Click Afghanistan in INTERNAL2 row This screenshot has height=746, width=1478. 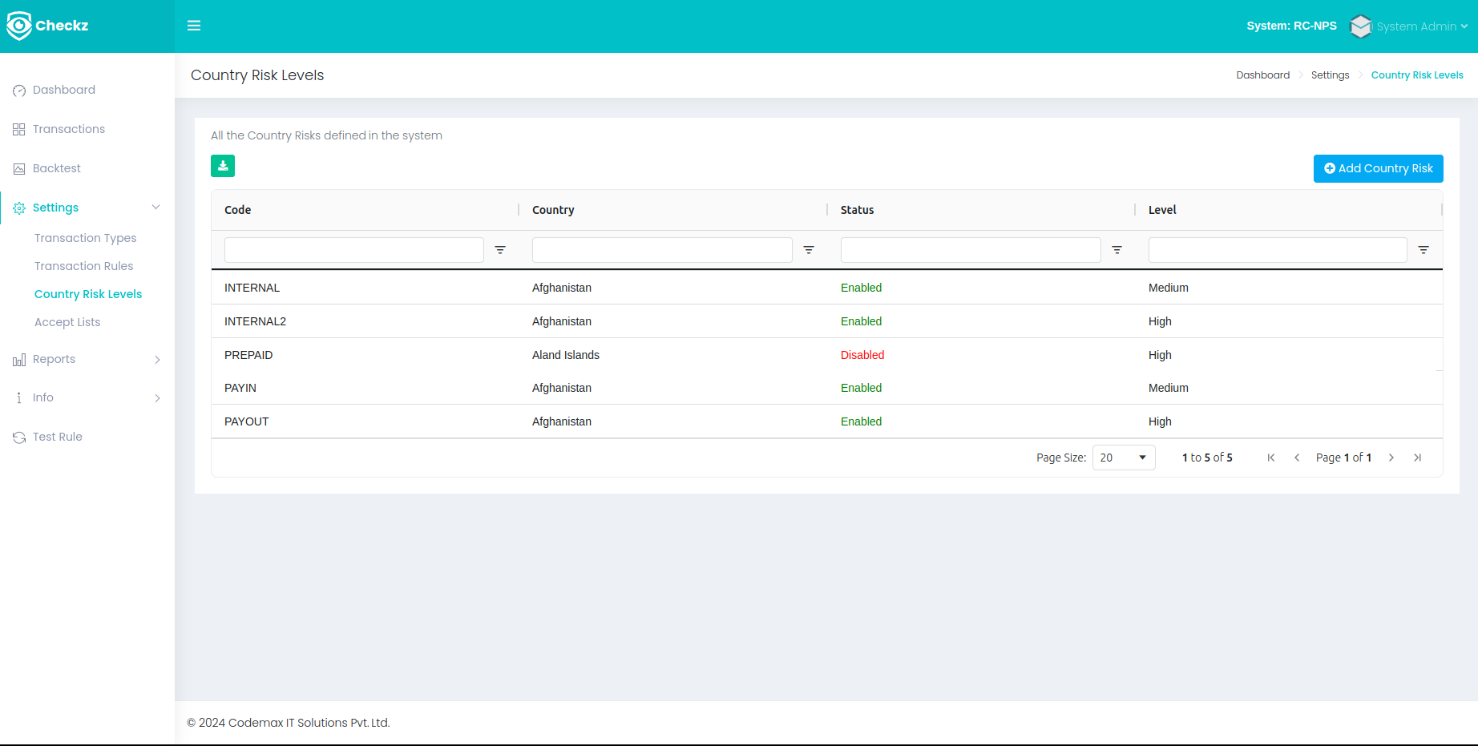562,321
